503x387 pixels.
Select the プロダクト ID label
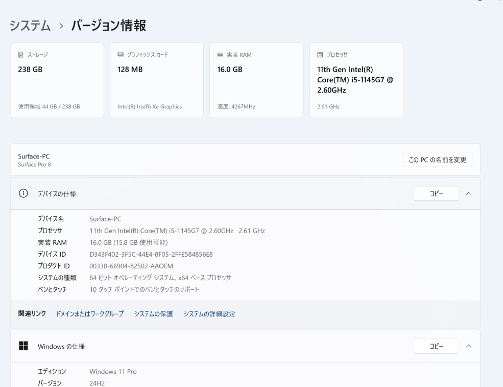click(54, 266)
